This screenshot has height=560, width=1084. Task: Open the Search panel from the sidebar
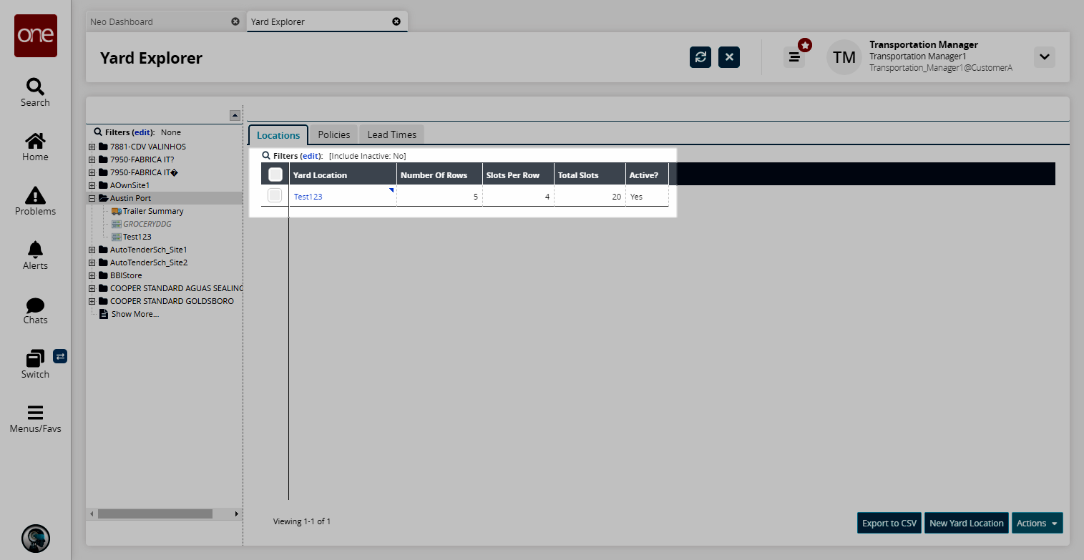(x=35, y=93)
